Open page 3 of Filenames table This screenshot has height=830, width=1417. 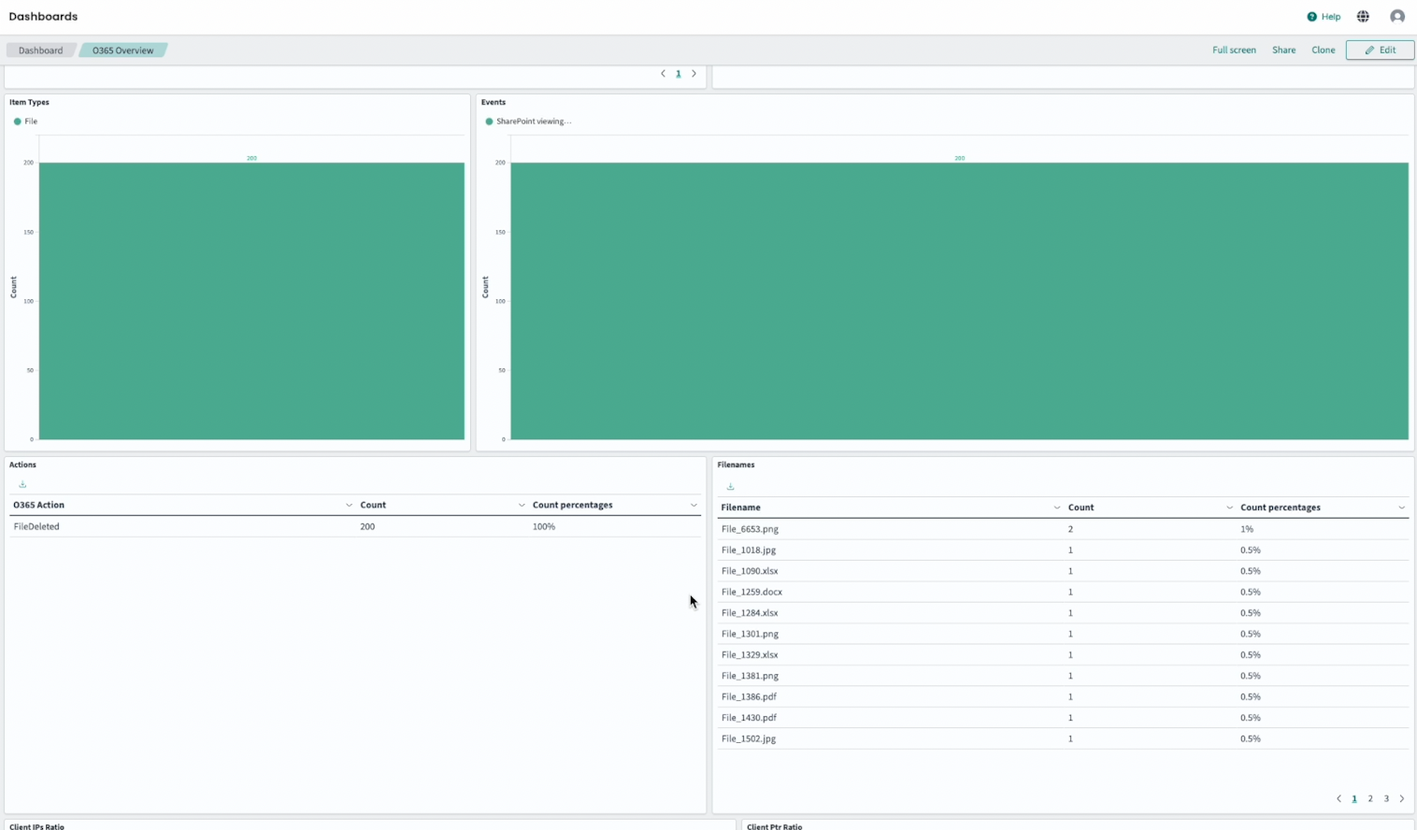pos(1386,799)
